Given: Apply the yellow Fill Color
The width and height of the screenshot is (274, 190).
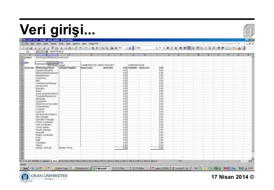Looking at the screenshot, I should pos(234,48).
